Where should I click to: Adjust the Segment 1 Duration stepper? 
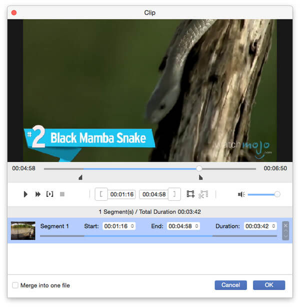(273, 226)
